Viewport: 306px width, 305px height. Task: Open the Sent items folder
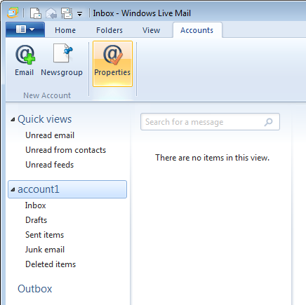click(44, 235)
